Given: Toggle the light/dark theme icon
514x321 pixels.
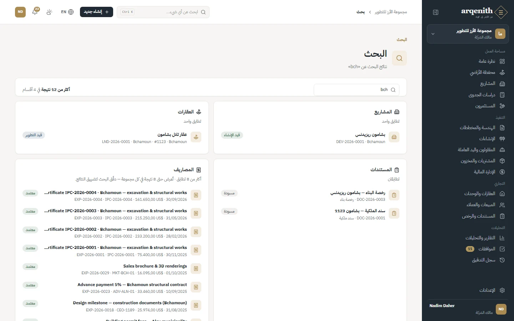Looking at the screenshot, I should point(49,12).
